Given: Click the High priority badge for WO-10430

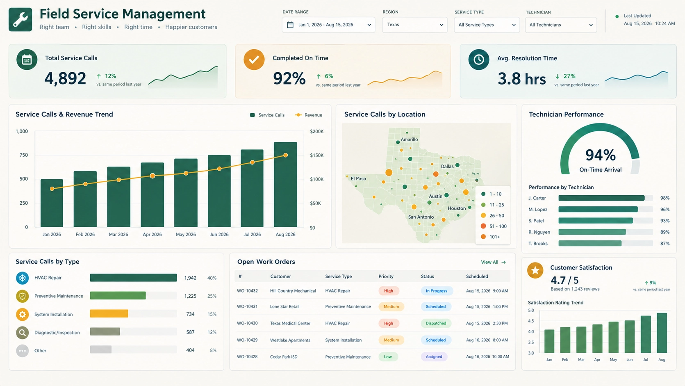Looking at the screenshot, I should (389, 323).
